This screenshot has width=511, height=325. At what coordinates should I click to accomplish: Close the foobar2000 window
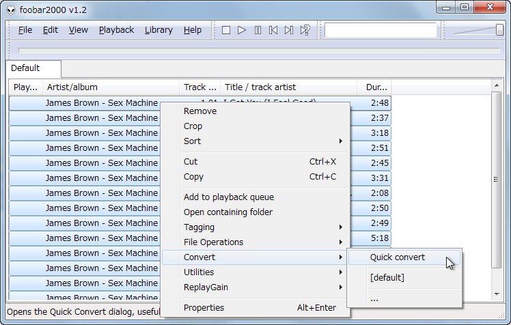tap(490, 8)
